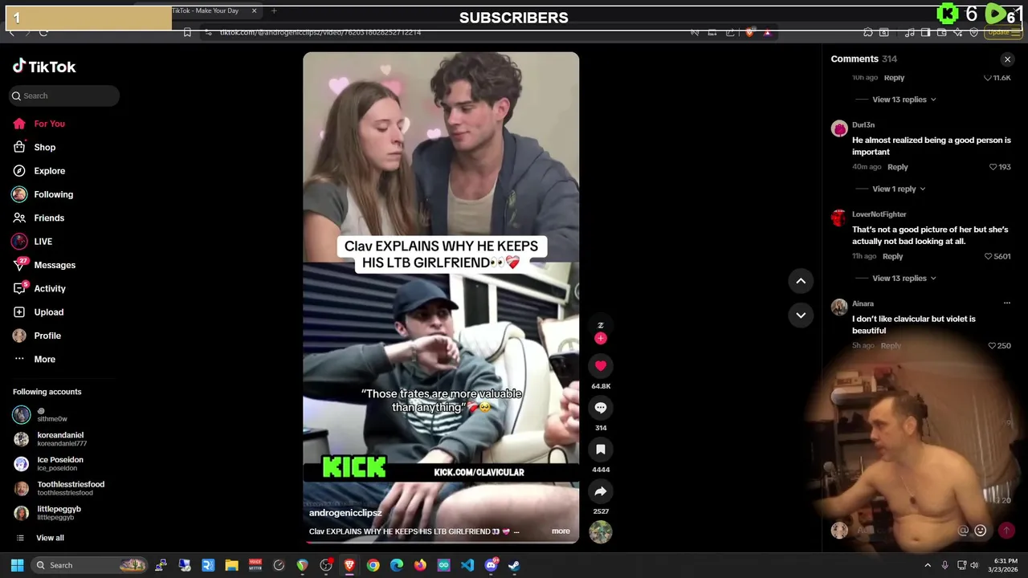
Task: Toggle the video bookmark icon
Action: pyautogui.click(x=600, y=449)
